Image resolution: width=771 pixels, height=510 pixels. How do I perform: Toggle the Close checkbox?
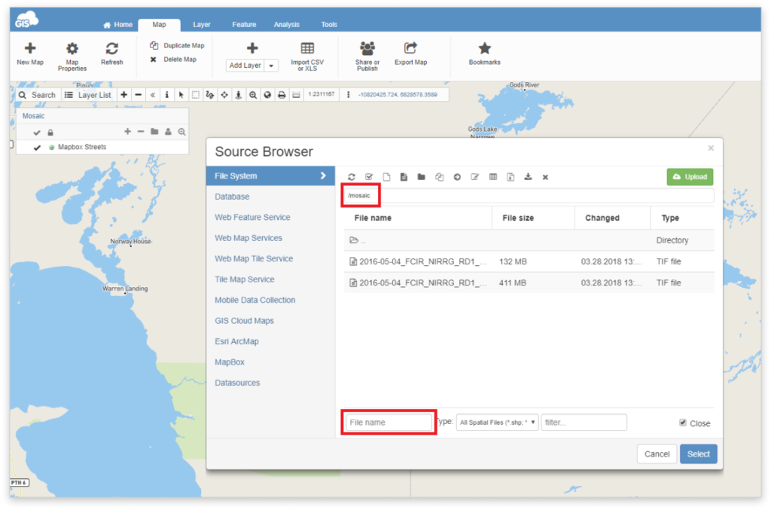(682, 423)
